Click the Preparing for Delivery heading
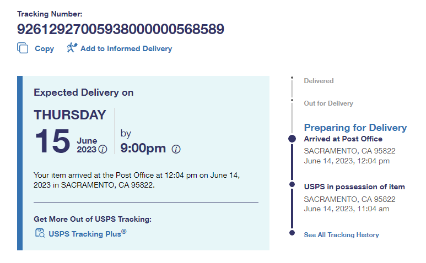426x263 pixels. [x=355, y=128]
